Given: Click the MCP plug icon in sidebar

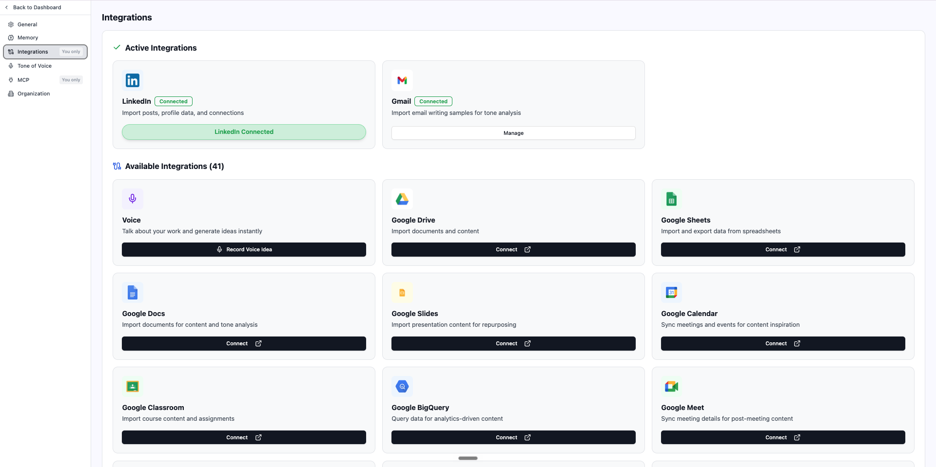Looking at the screenshot, I should pos(11,80).
